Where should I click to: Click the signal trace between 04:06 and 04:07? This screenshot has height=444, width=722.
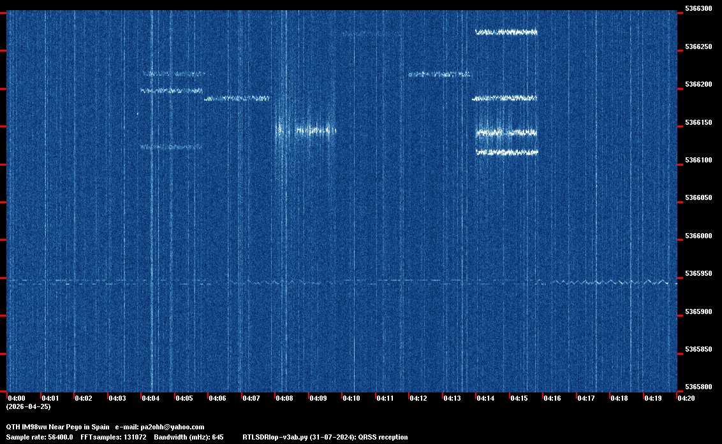tap(237, 99)
